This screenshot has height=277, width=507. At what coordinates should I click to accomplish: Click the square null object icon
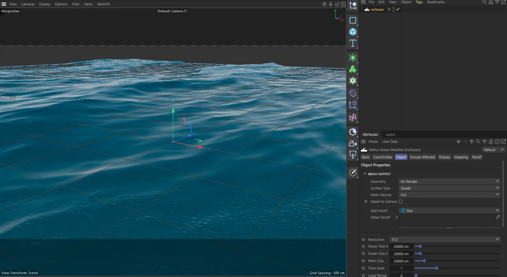[x=353, y=20]
